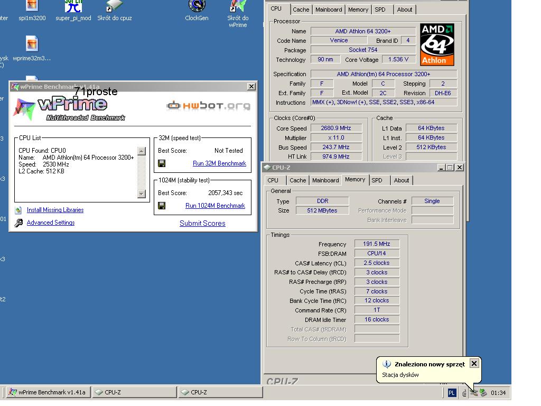Click the CAS# Latency 2.5 clocks value
The image size is (541, 406).
point(377,263)
